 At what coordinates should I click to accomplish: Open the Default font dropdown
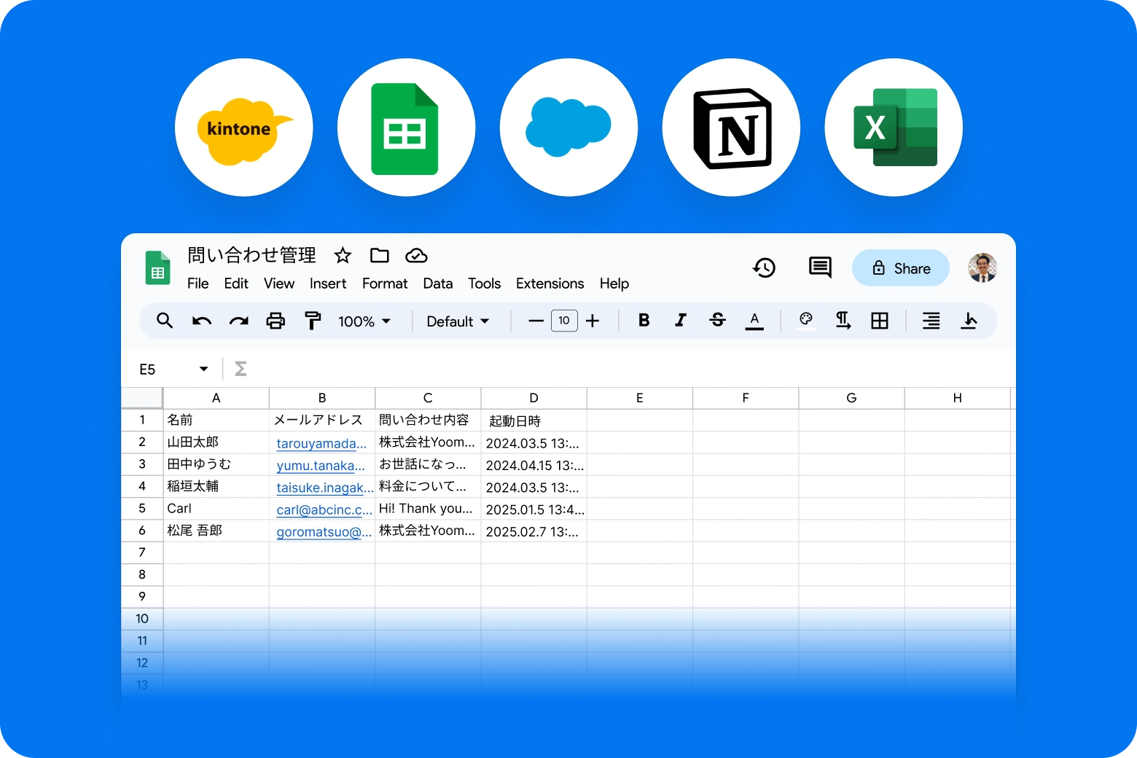[458, 321]
